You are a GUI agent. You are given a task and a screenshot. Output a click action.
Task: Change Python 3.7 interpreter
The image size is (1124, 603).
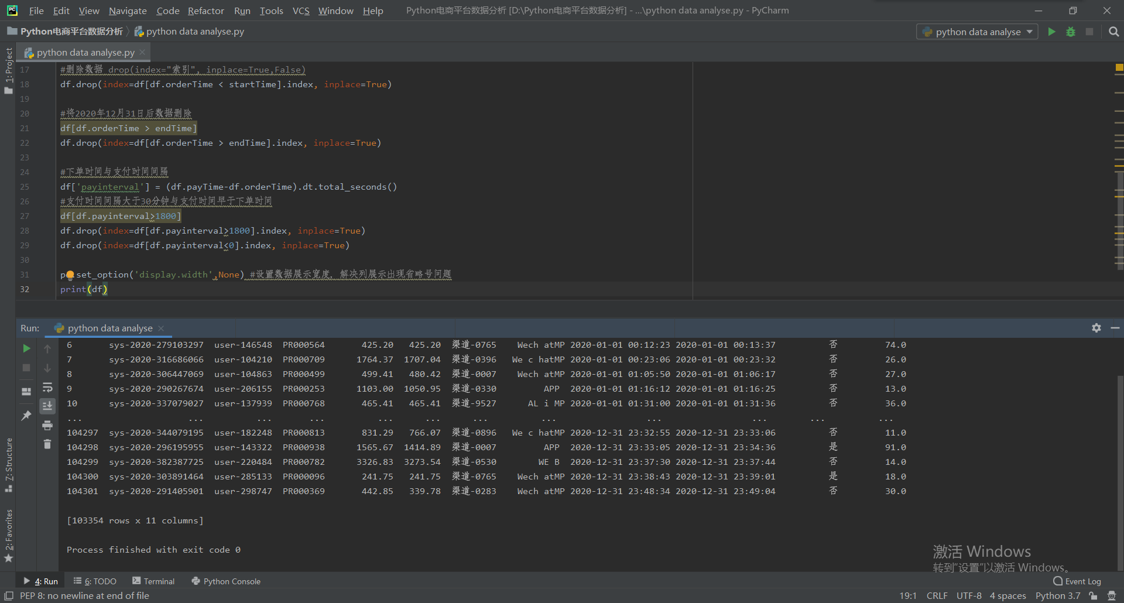pos(1057,595)
